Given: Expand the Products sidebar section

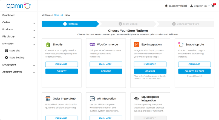Looking at the screenshot, I should click(19, 30).
